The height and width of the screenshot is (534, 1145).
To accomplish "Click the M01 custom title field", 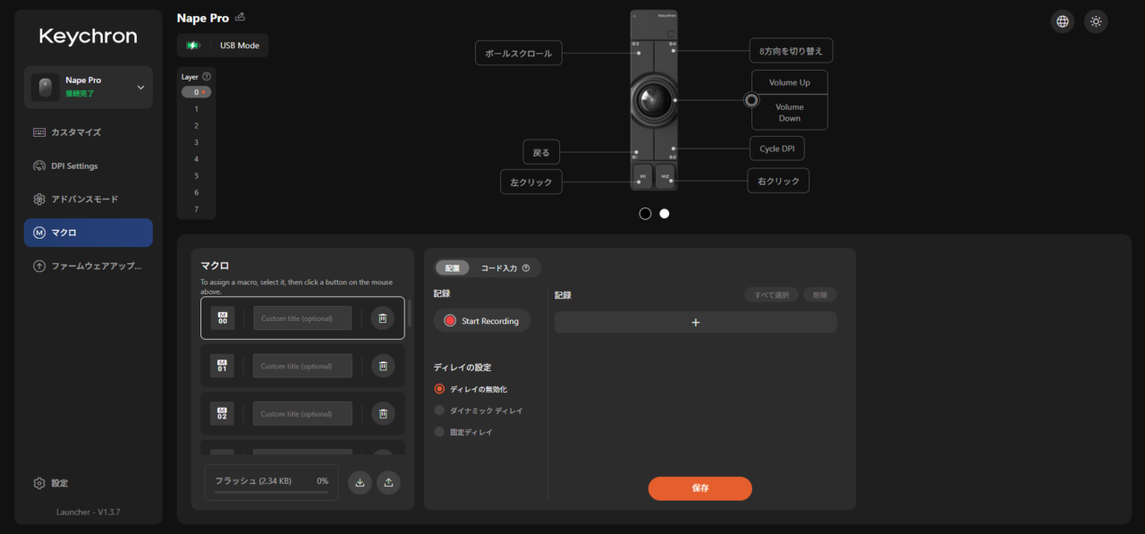I will pyautogui.click(x=302, y=366).
